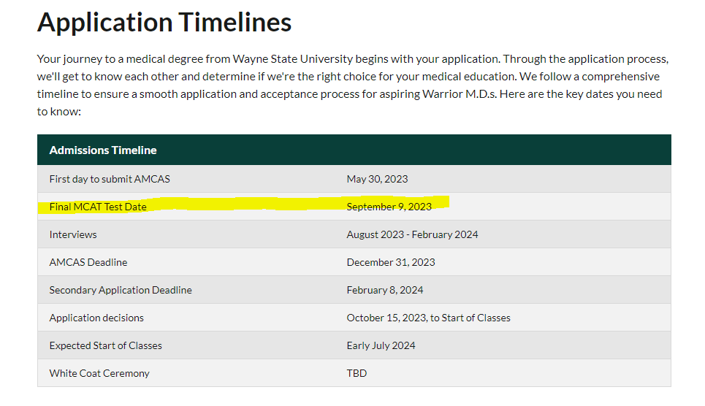Click 'Warrior M.D.s' in the intro paragraph
This screenshot has width=705, height=406.
pyautogui.click(x=457, y=94)
